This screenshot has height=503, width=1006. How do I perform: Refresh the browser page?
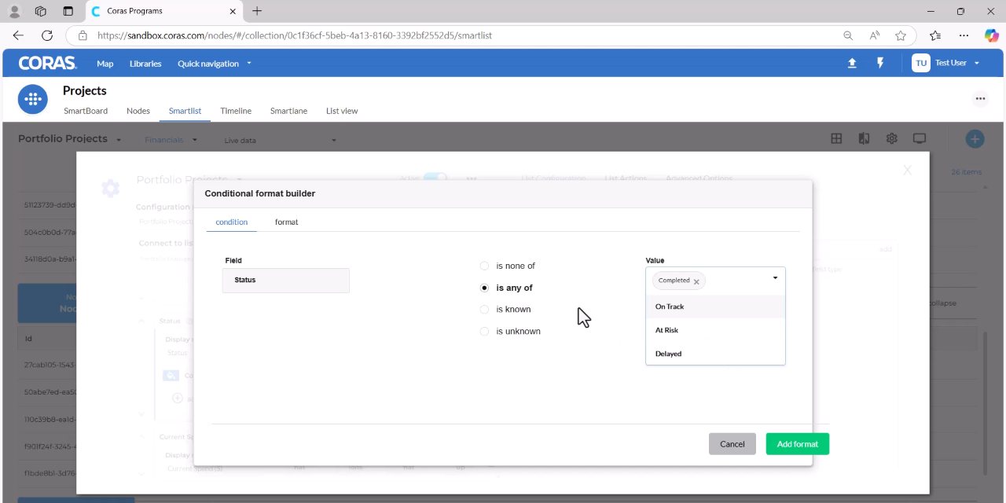(47, 35)
